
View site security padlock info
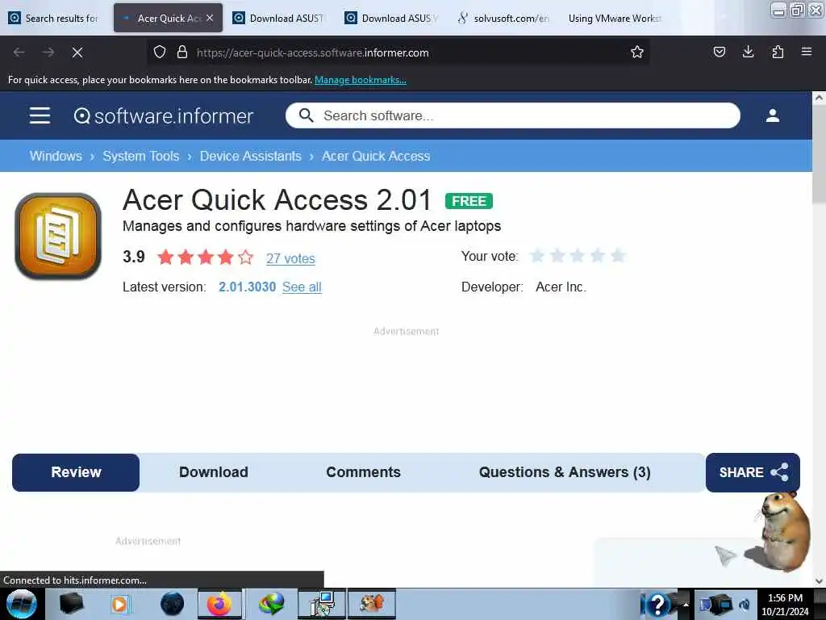click(x=182, y=52)
